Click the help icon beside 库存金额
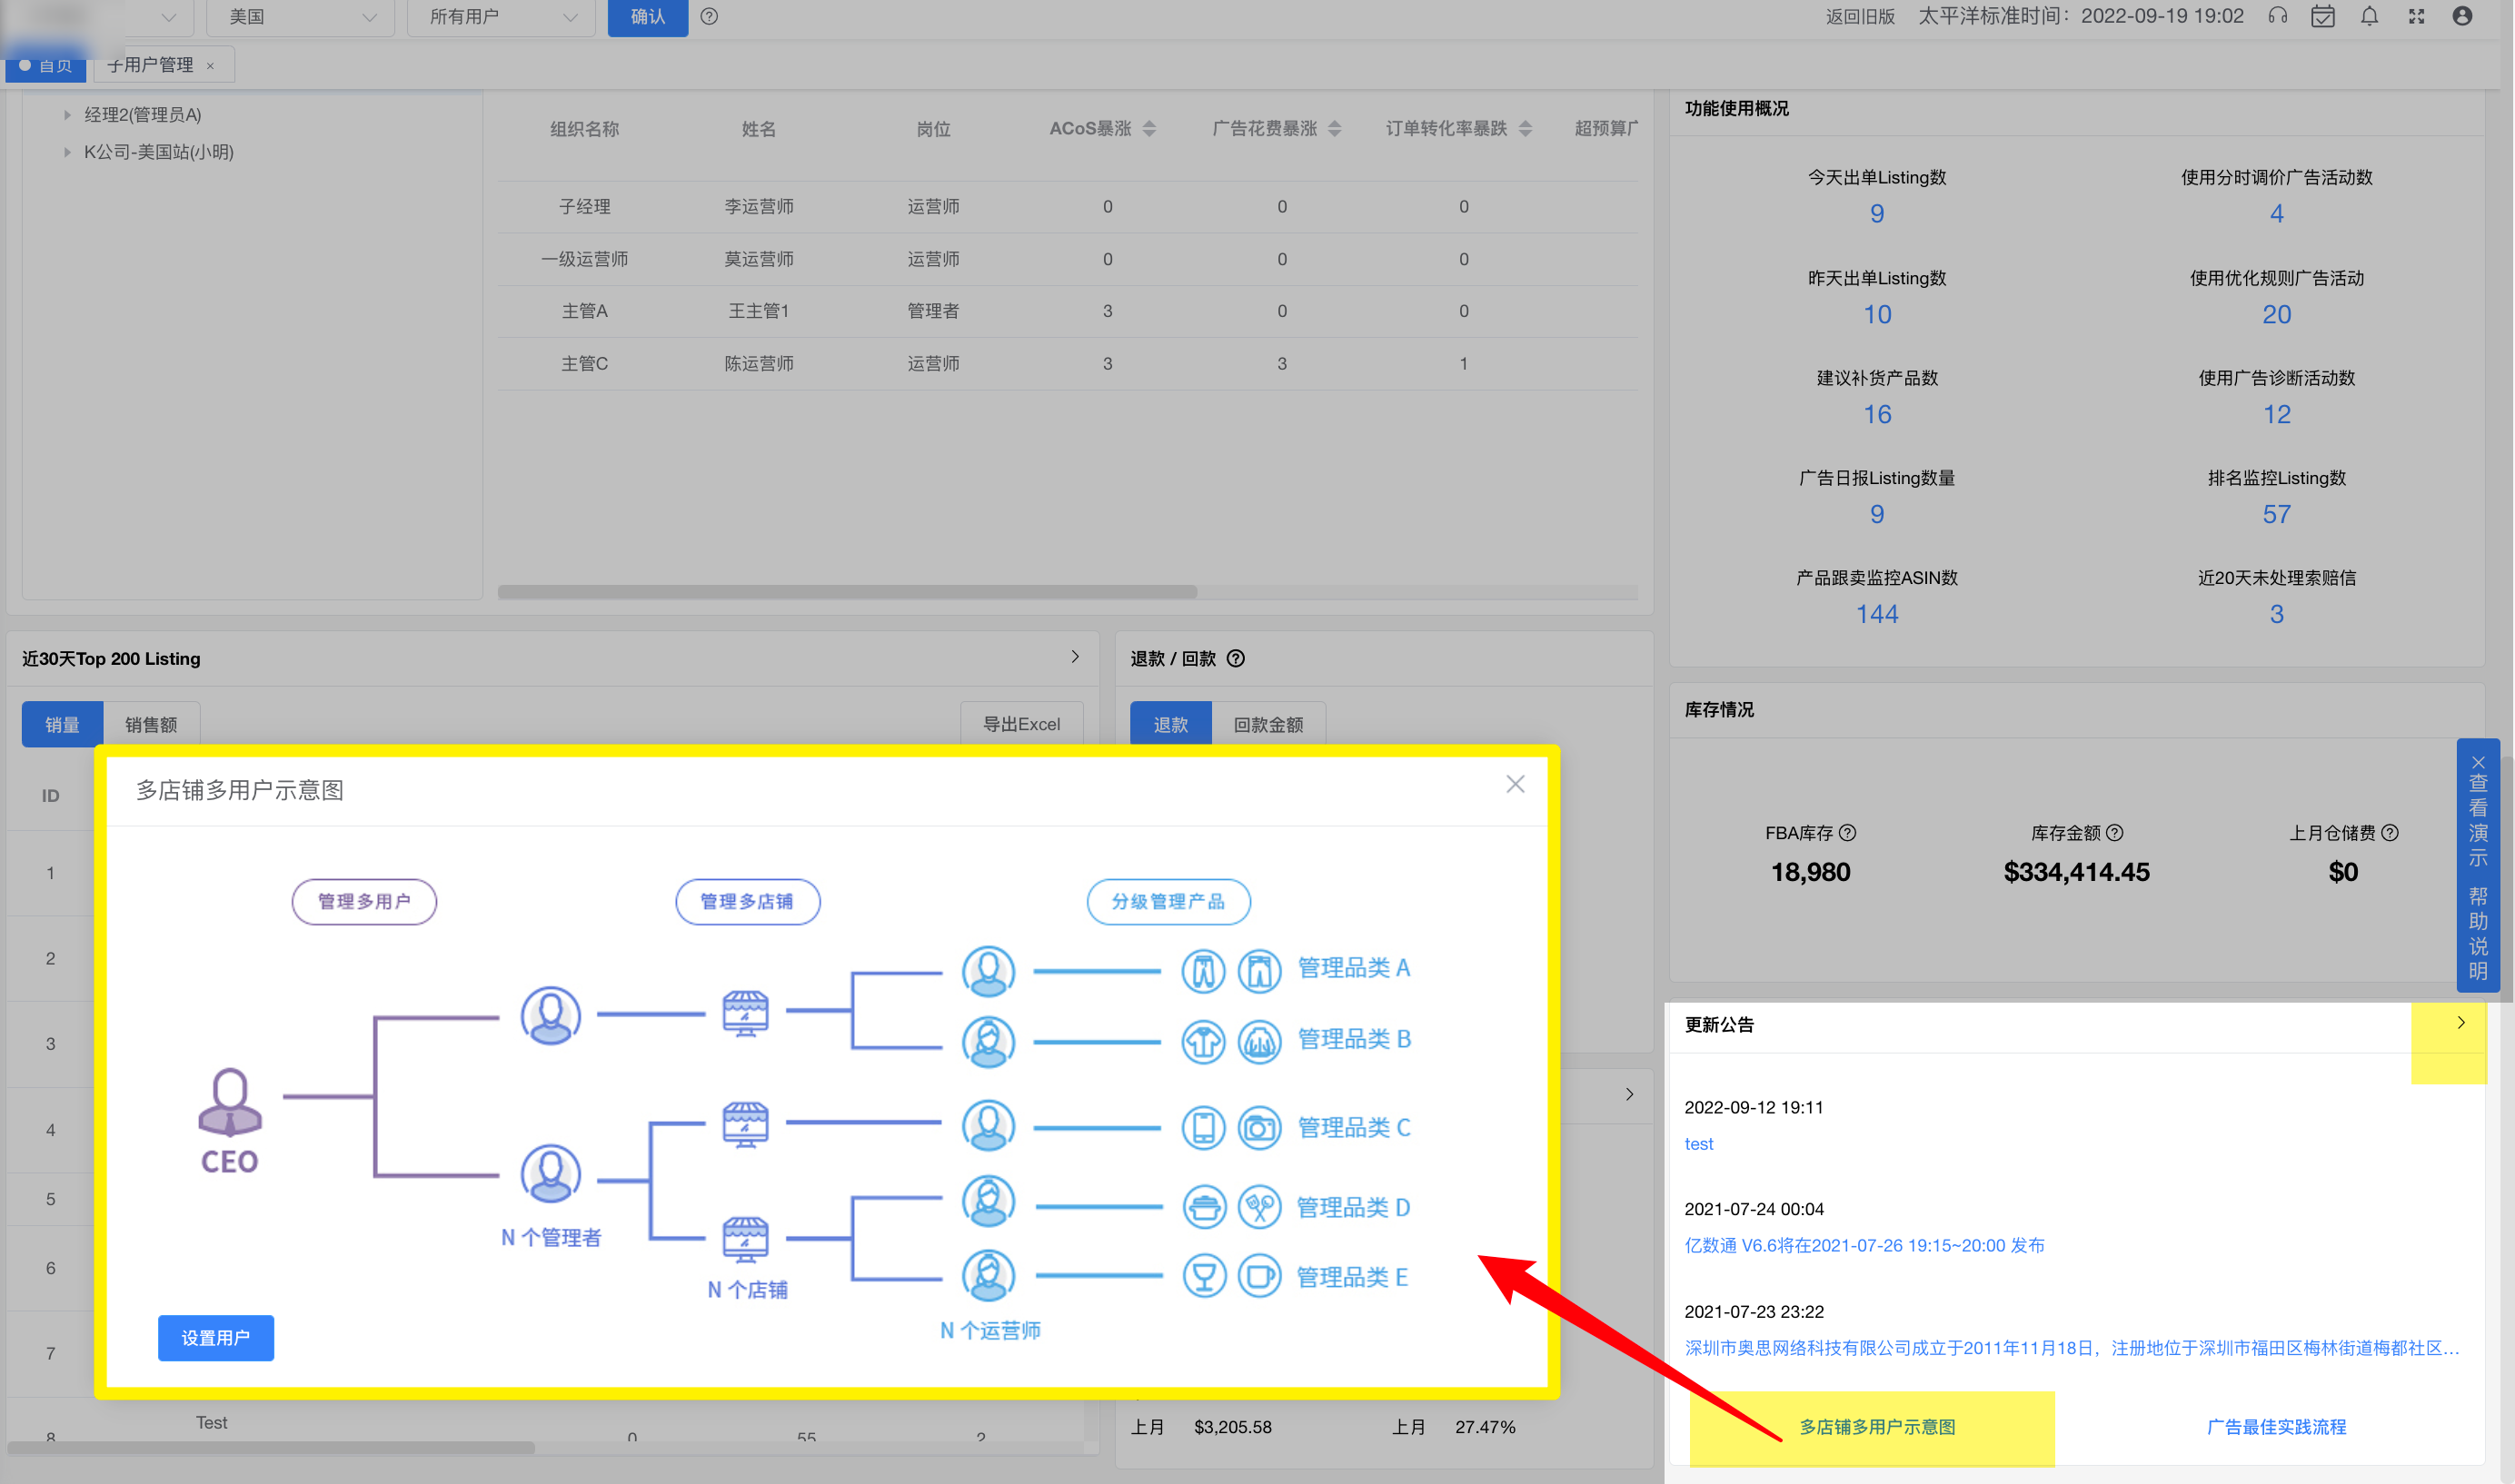This screenshot has width=2515, height=1484. point(2115,832)
